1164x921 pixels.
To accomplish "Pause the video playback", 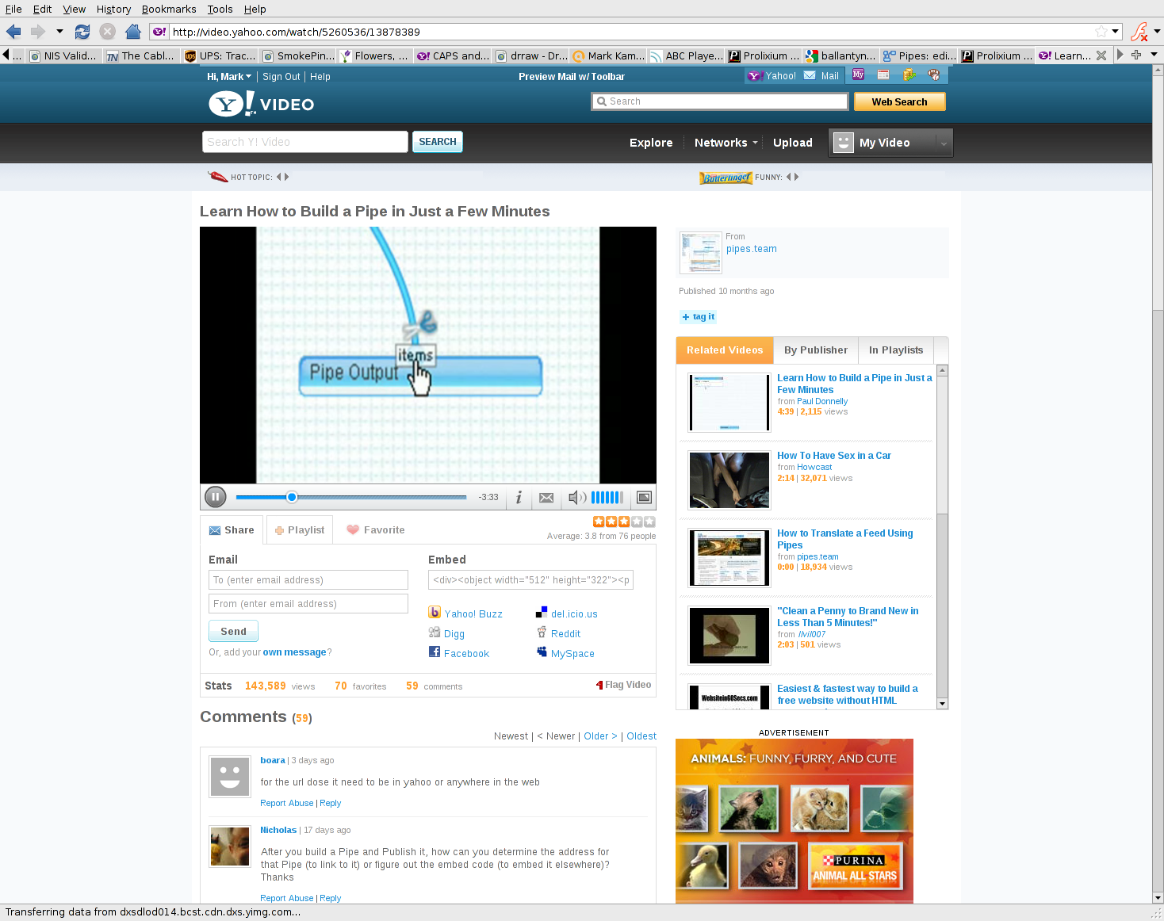I will (x=215, y=497).
